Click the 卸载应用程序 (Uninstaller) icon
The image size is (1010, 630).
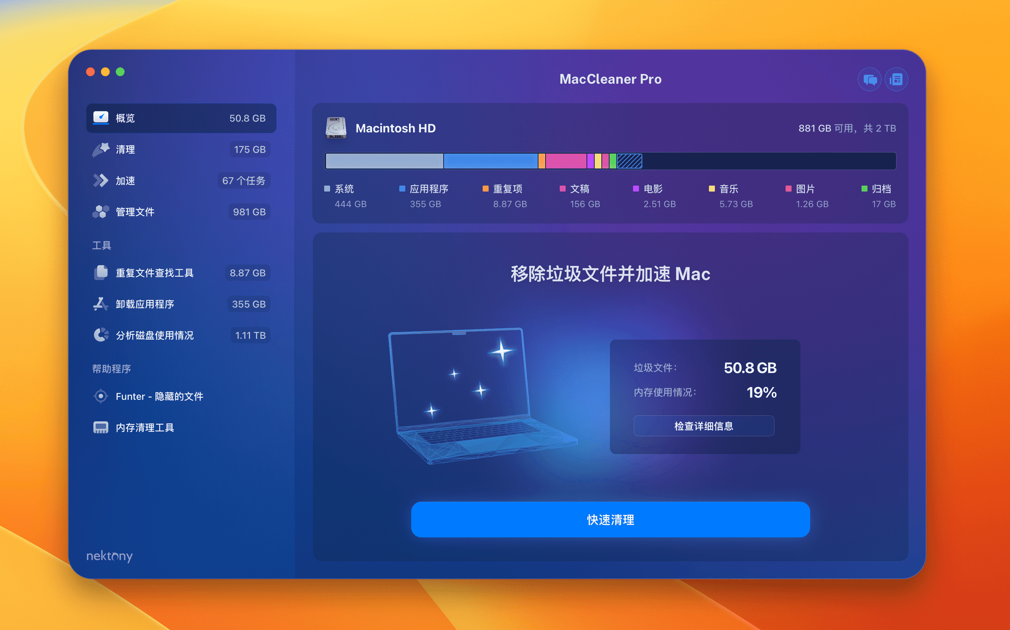99,303
